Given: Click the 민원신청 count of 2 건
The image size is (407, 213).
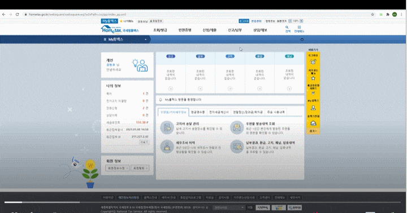Looking at the screenshot, I should (145, 108).
